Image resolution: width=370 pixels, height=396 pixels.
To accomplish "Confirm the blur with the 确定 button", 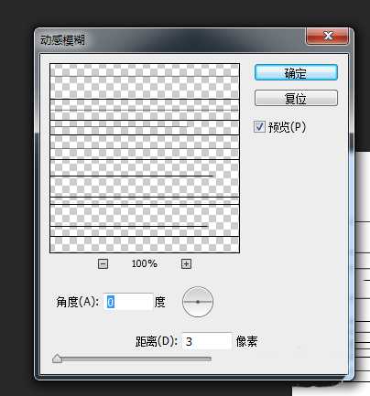I will coord(296,72).
